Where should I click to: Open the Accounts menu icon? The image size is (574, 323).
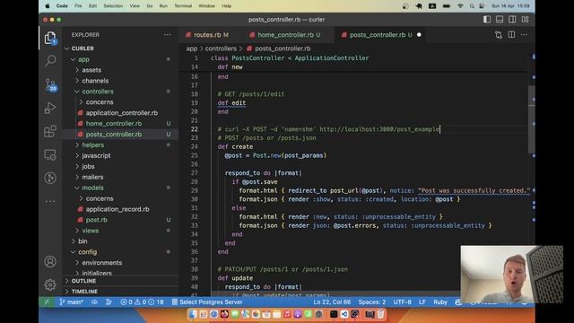coord(50,261)
